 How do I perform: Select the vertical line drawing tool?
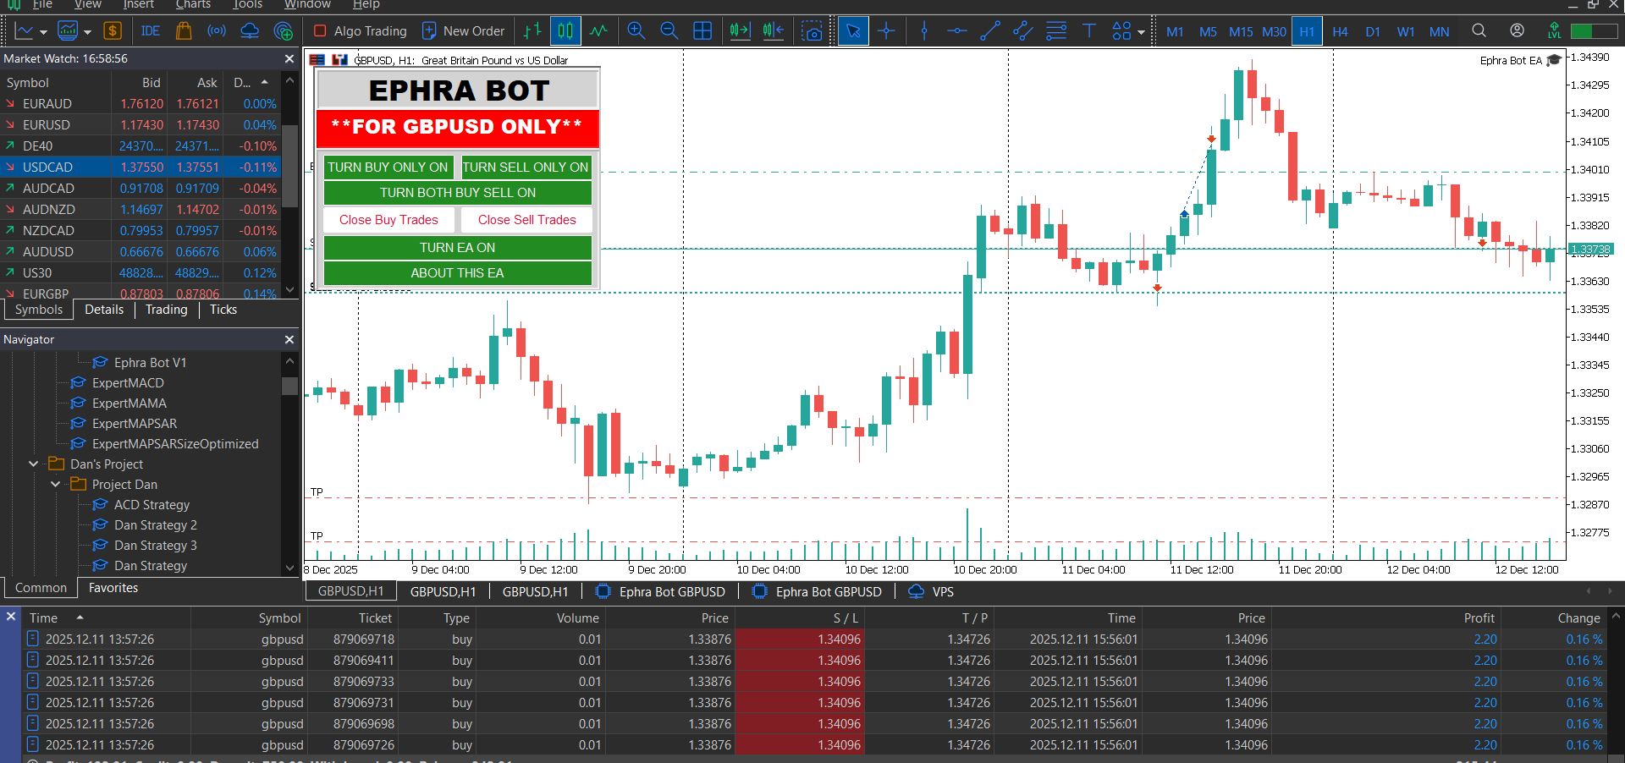924,31
